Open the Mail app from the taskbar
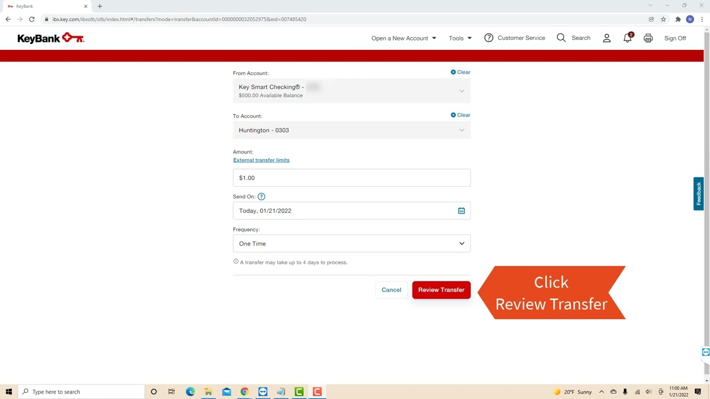710x399 pixels. pos(226,392)
